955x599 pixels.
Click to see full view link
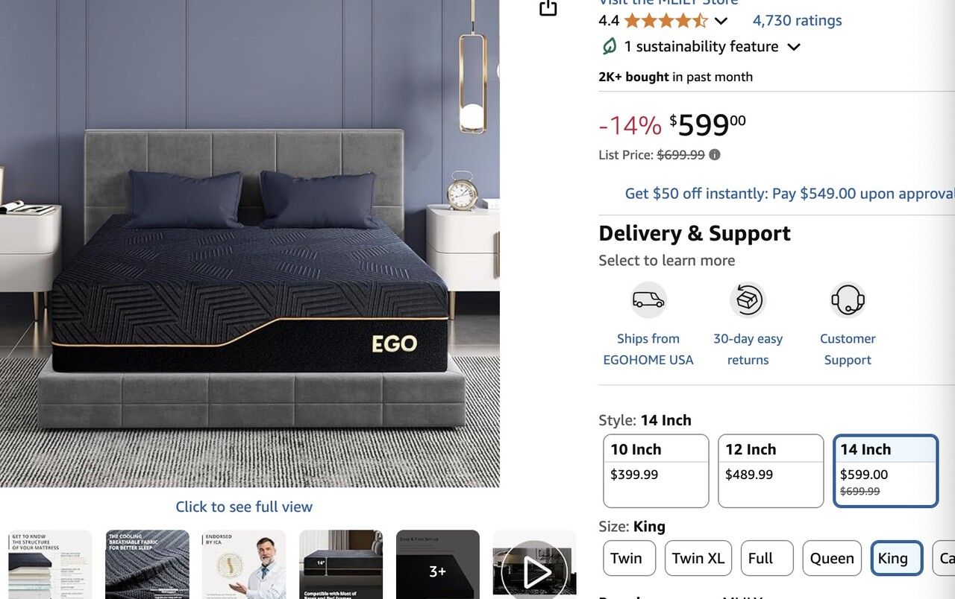pyautogui.click(x=244, y=507)
